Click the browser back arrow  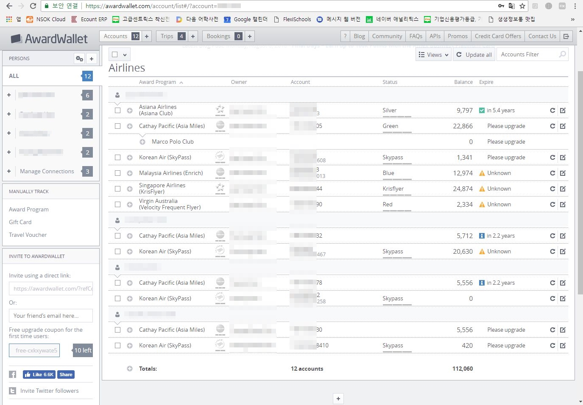tap(9, 6)
